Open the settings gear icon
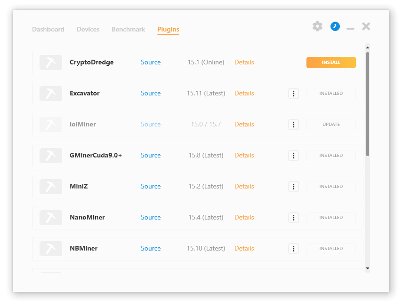 pos(318,26)
